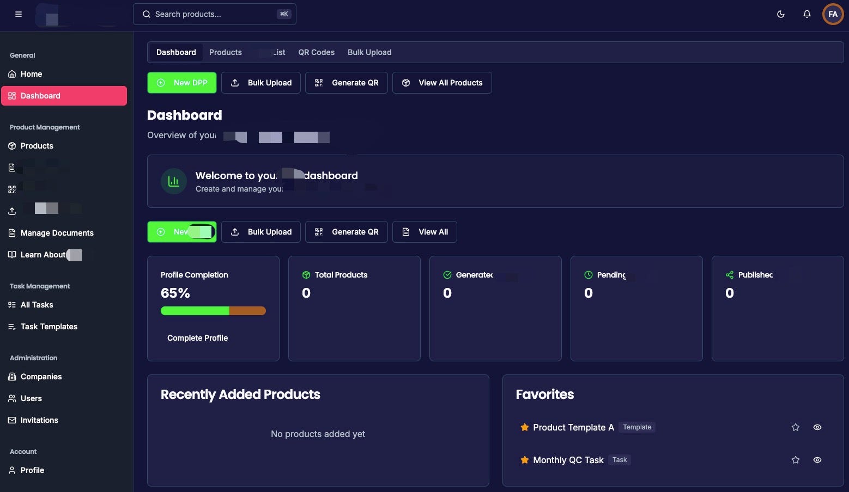Toggle the favorite star outline for Product Template A
This screenshot has width=849, height=492.
point(796,427)
